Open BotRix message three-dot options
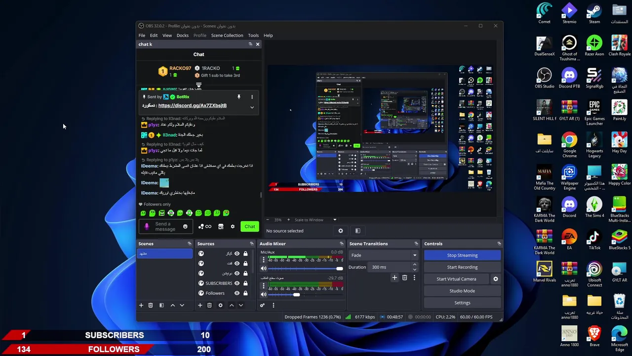Screen dimensions: 632x356 point(252,97)
